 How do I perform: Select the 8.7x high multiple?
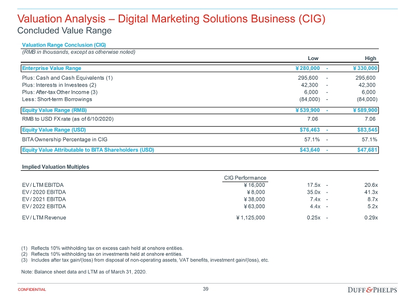click(x=372, y=199)
